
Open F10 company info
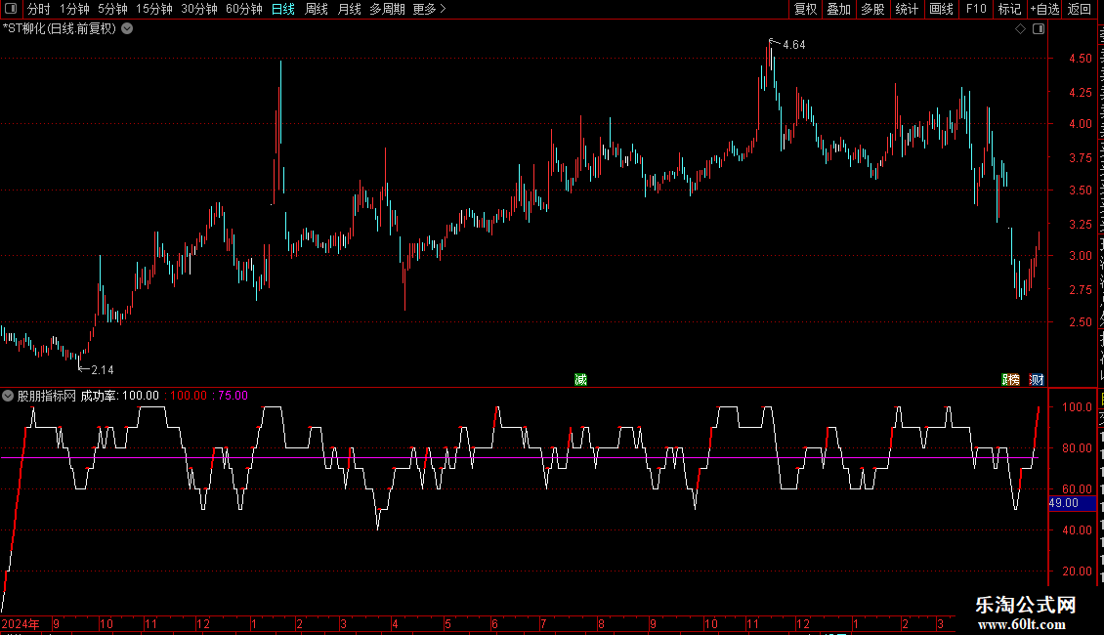pos(976,9)
